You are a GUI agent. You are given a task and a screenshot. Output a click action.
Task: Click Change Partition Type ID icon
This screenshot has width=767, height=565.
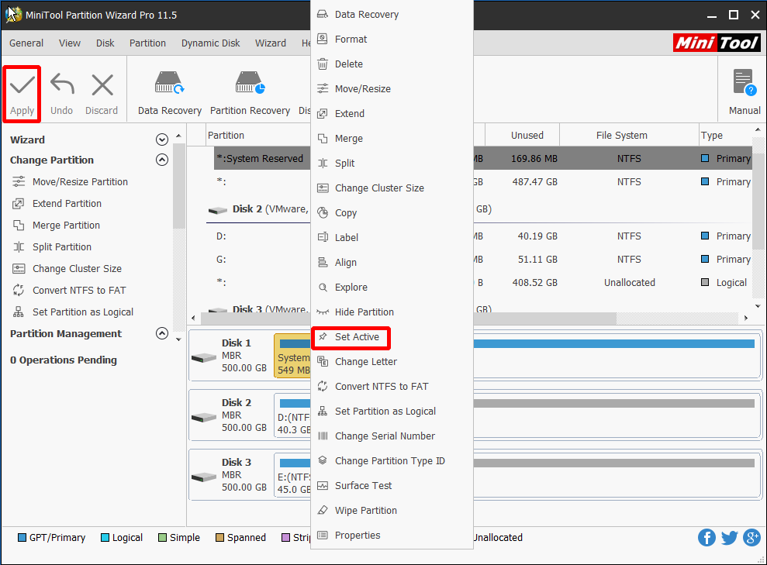click(x=323, y=461)
